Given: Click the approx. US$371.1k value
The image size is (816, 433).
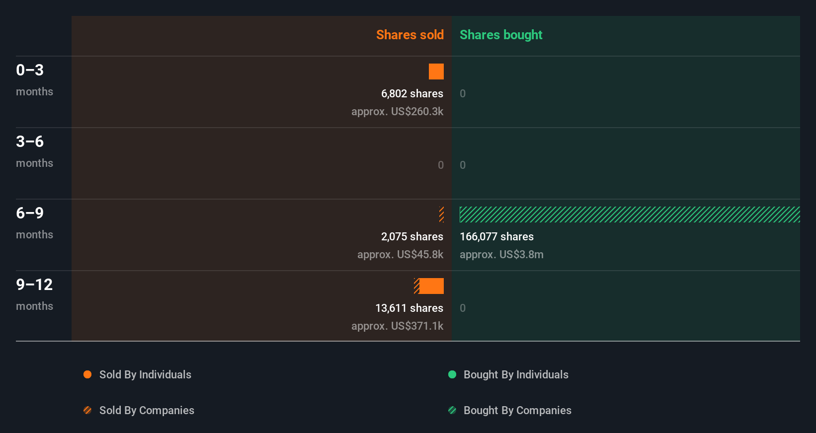Looking at the screenshot, I should tap(397, 326).
